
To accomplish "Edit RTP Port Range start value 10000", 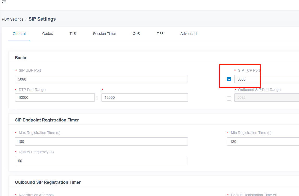I will [55, 97].
